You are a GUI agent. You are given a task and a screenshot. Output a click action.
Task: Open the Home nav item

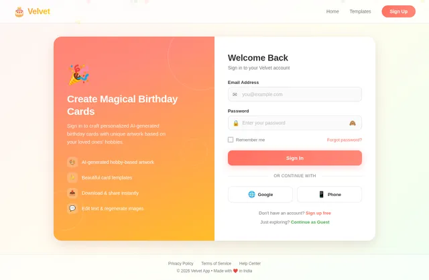pos(332,11)
